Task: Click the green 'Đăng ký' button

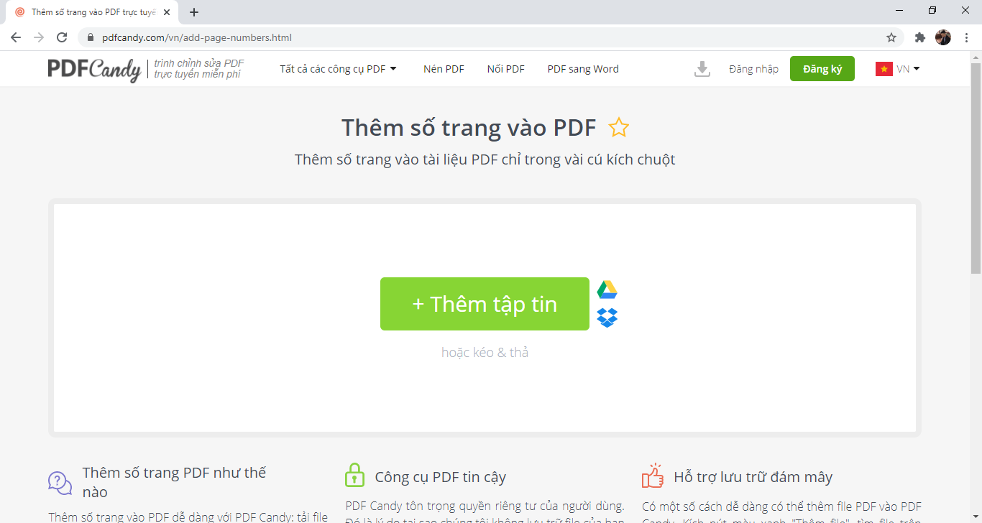Action: coord(822,69)
